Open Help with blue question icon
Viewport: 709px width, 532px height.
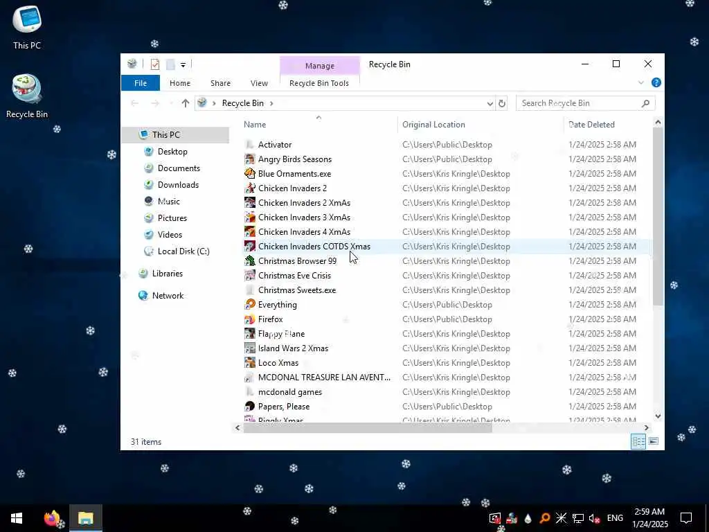point(656,82)
